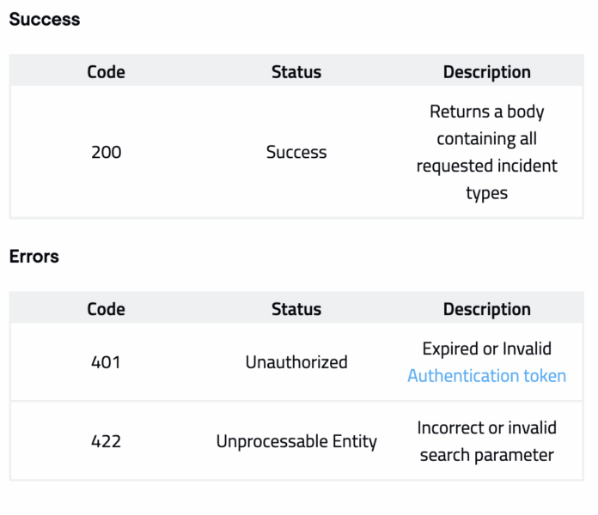Click the Success status cell
This screenshot has height=515, width=598.
[x=296, y=153]
